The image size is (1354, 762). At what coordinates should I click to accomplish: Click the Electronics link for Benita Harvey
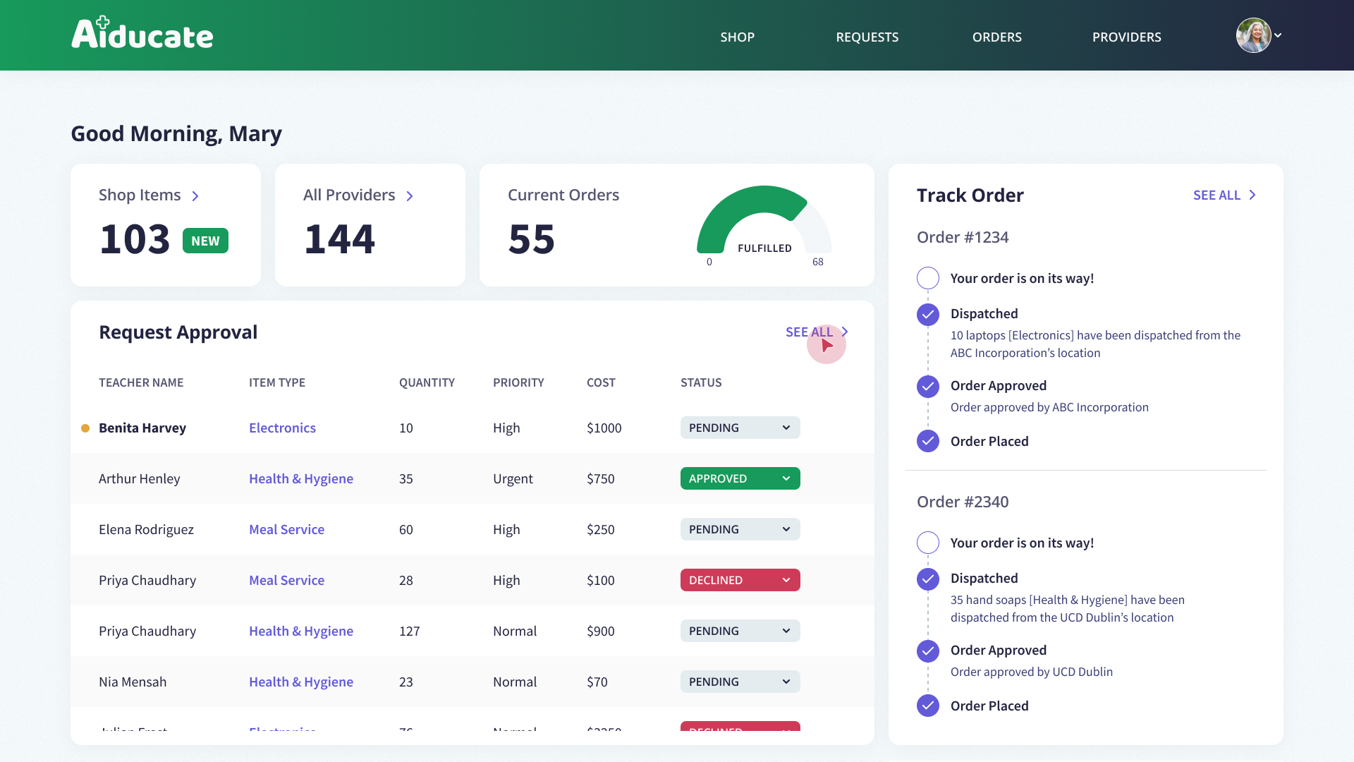282,428
